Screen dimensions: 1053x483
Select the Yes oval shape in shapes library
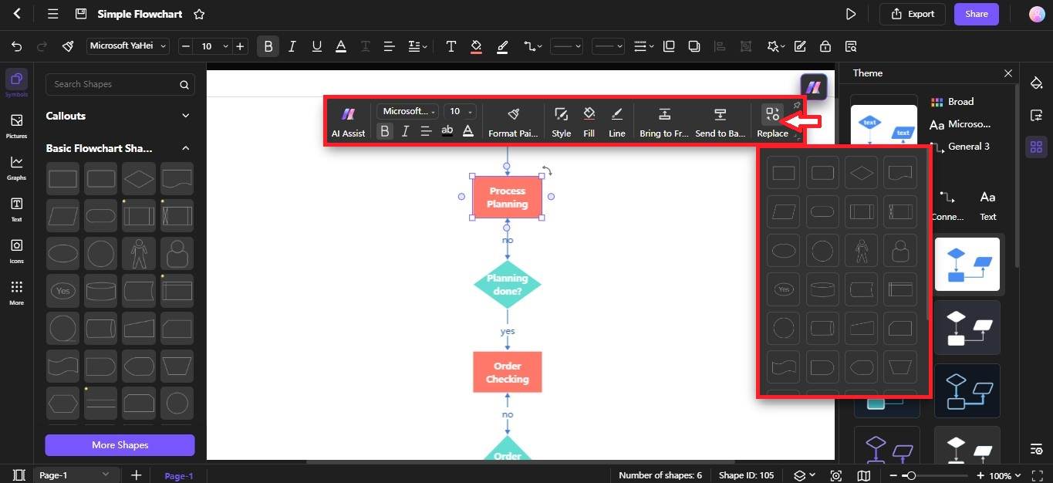pyautogui.click(x=62, y=291)
